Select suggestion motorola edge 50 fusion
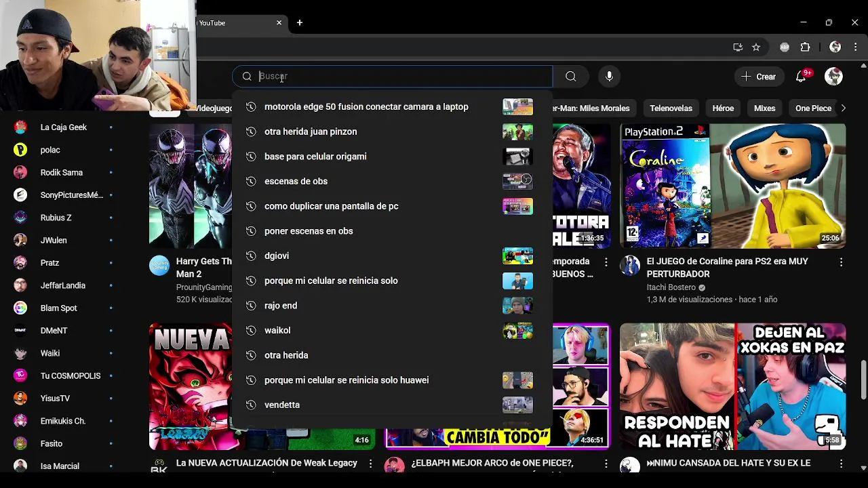868x488 pixels. pos(392,106)
